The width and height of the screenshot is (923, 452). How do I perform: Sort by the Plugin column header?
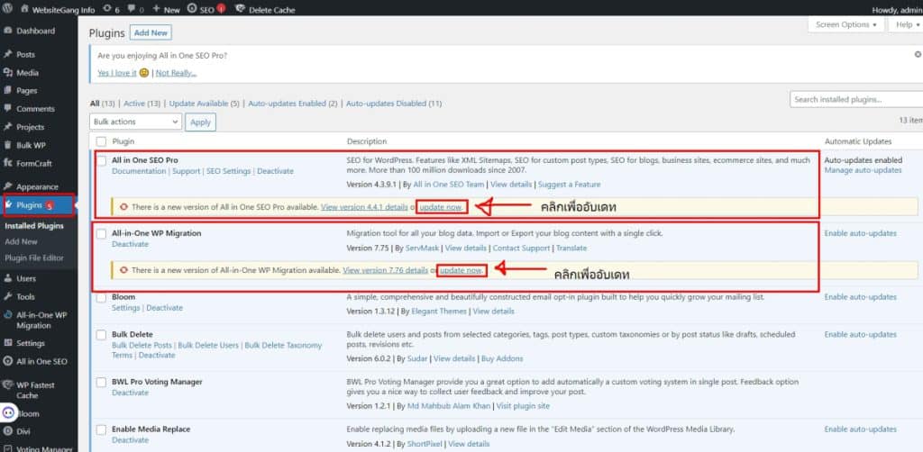click(123, 141)
